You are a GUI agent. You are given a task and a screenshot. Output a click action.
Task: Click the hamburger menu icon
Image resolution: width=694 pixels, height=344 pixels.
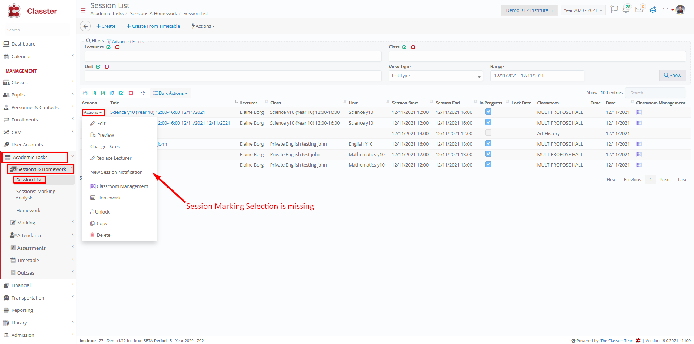click(83, 10)
